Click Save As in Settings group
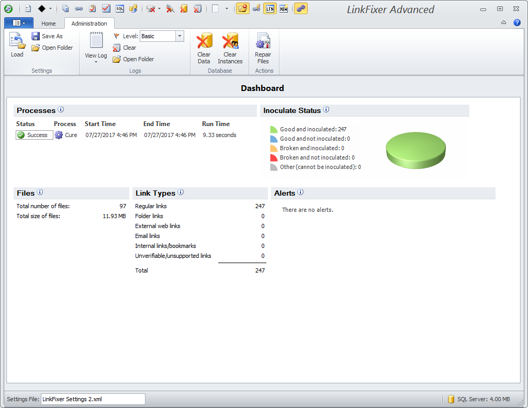Image resolution: width=528 pixels, height=408 pixels. click(x=47, y=36)
